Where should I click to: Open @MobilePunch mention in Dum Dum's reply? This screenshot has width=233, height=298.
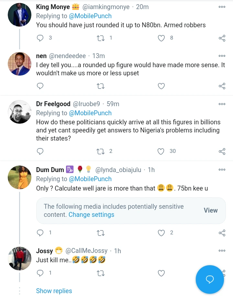pyautogui.click(x=90, y=179)
